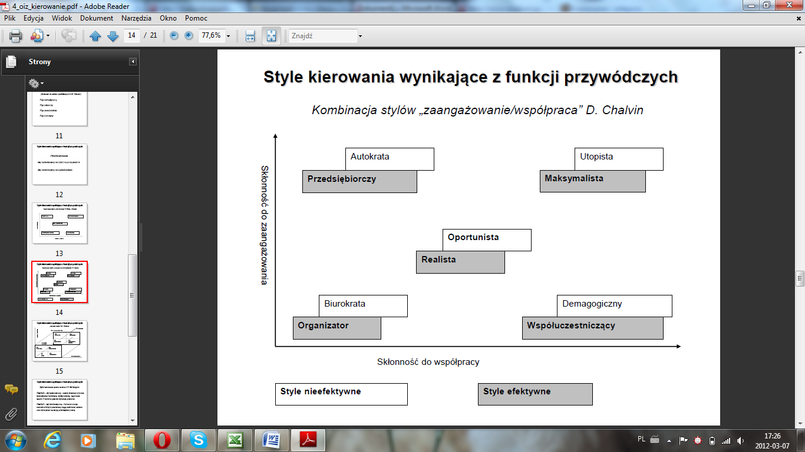Click the Print document icon

pos(15,36)
